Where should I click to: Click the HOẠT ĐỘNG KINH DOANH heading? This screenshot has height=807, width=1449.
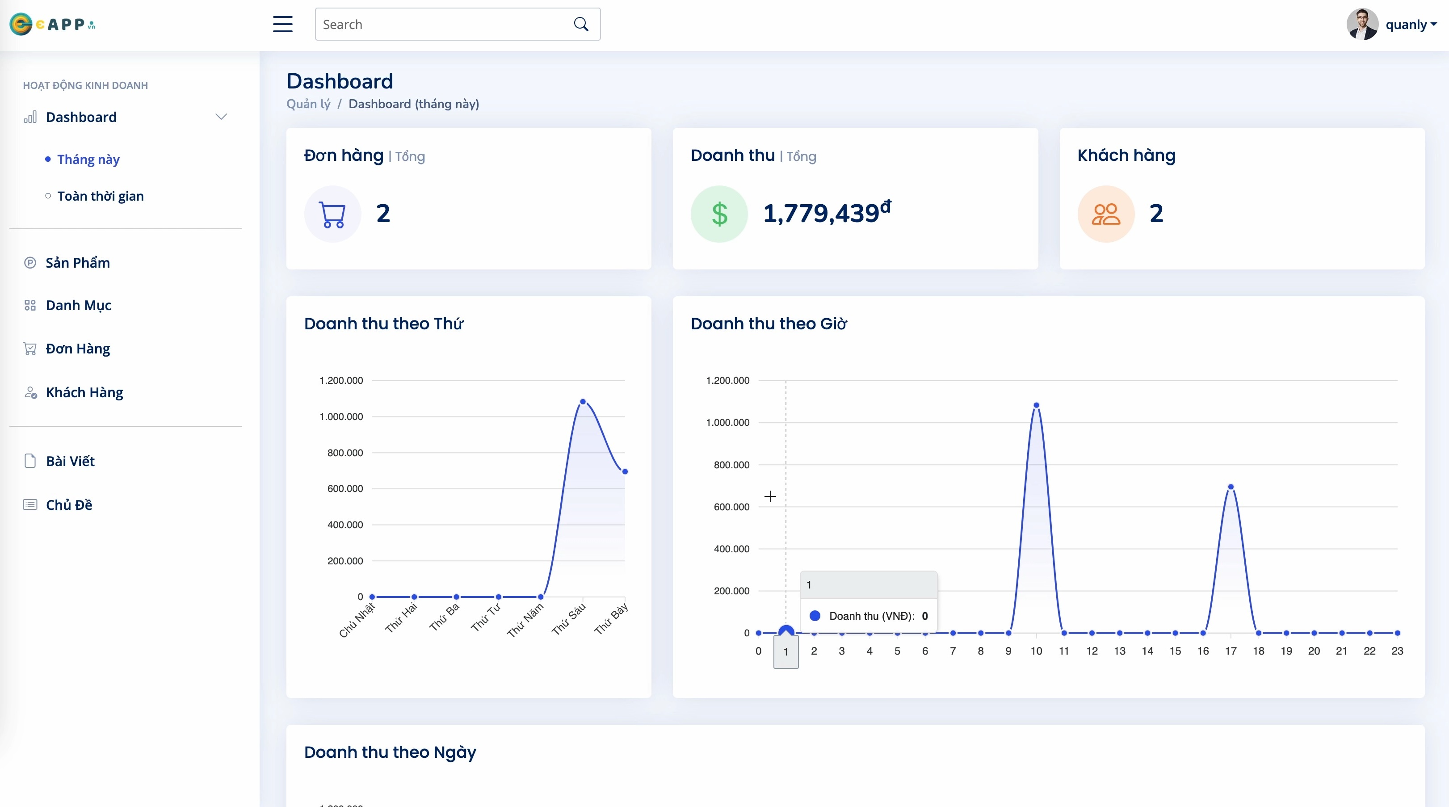tap(85, 85)
